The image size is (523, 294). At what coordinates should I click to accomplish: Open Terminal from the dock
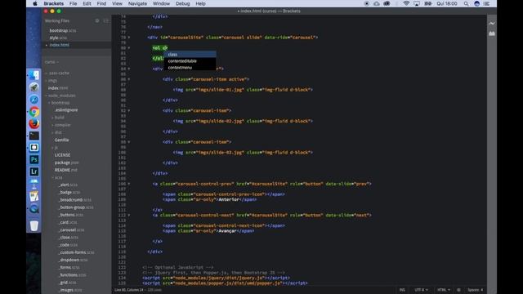[x=34, y=136]
